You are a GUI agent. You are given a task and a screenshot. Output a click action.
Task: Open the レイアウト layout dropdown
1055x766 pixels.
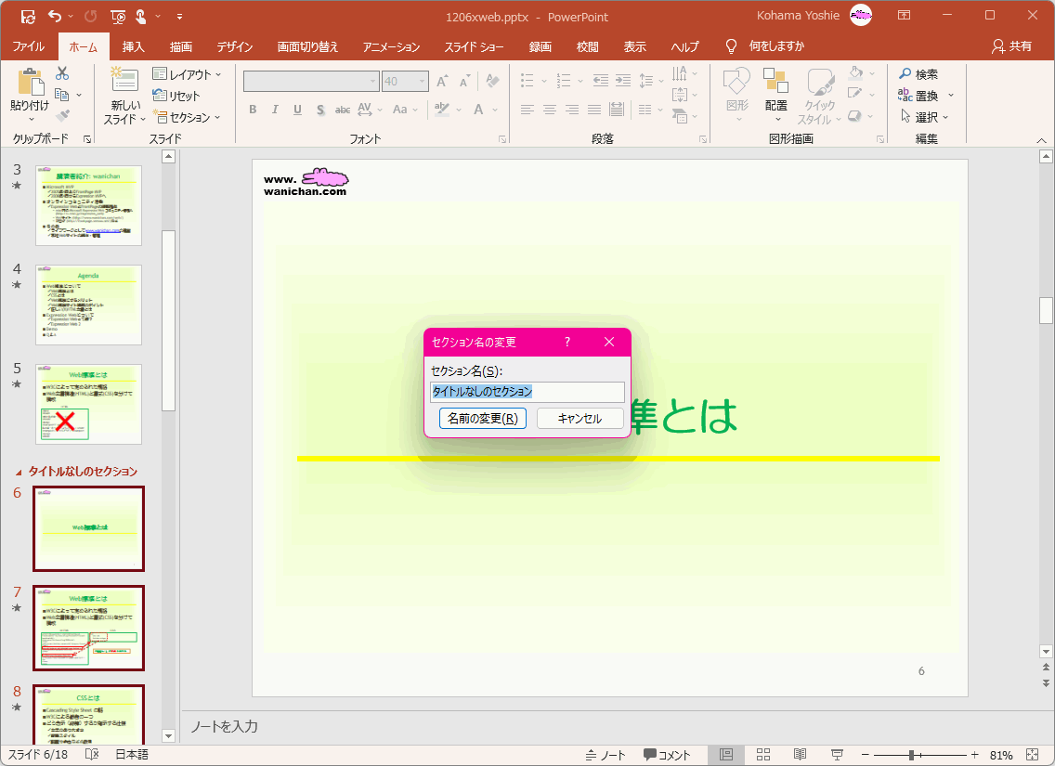[x=188, y=74]
